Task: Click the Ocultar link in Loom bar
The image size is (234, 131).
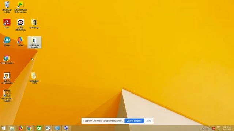Action: pos(148,121)
